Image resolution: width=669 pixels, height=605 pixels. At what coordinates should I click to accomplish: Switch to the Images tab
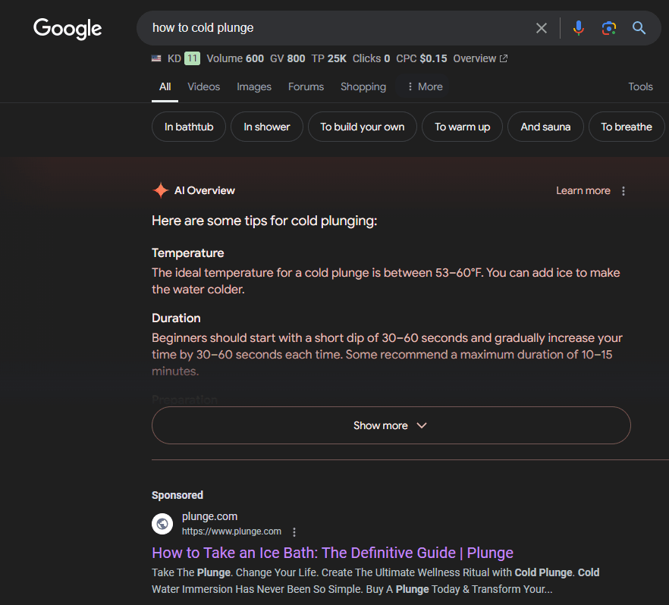[254, 86]
